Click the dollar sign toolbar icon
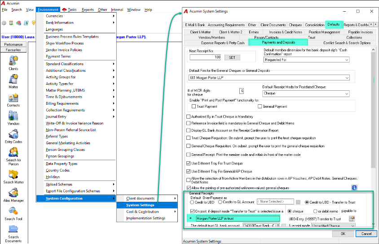379x244 pixels. pos(26,23)
